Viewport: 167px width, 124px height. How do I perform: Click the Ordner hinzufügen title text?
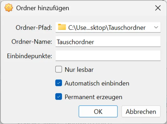pyautogui.click(x=43, y=8)
